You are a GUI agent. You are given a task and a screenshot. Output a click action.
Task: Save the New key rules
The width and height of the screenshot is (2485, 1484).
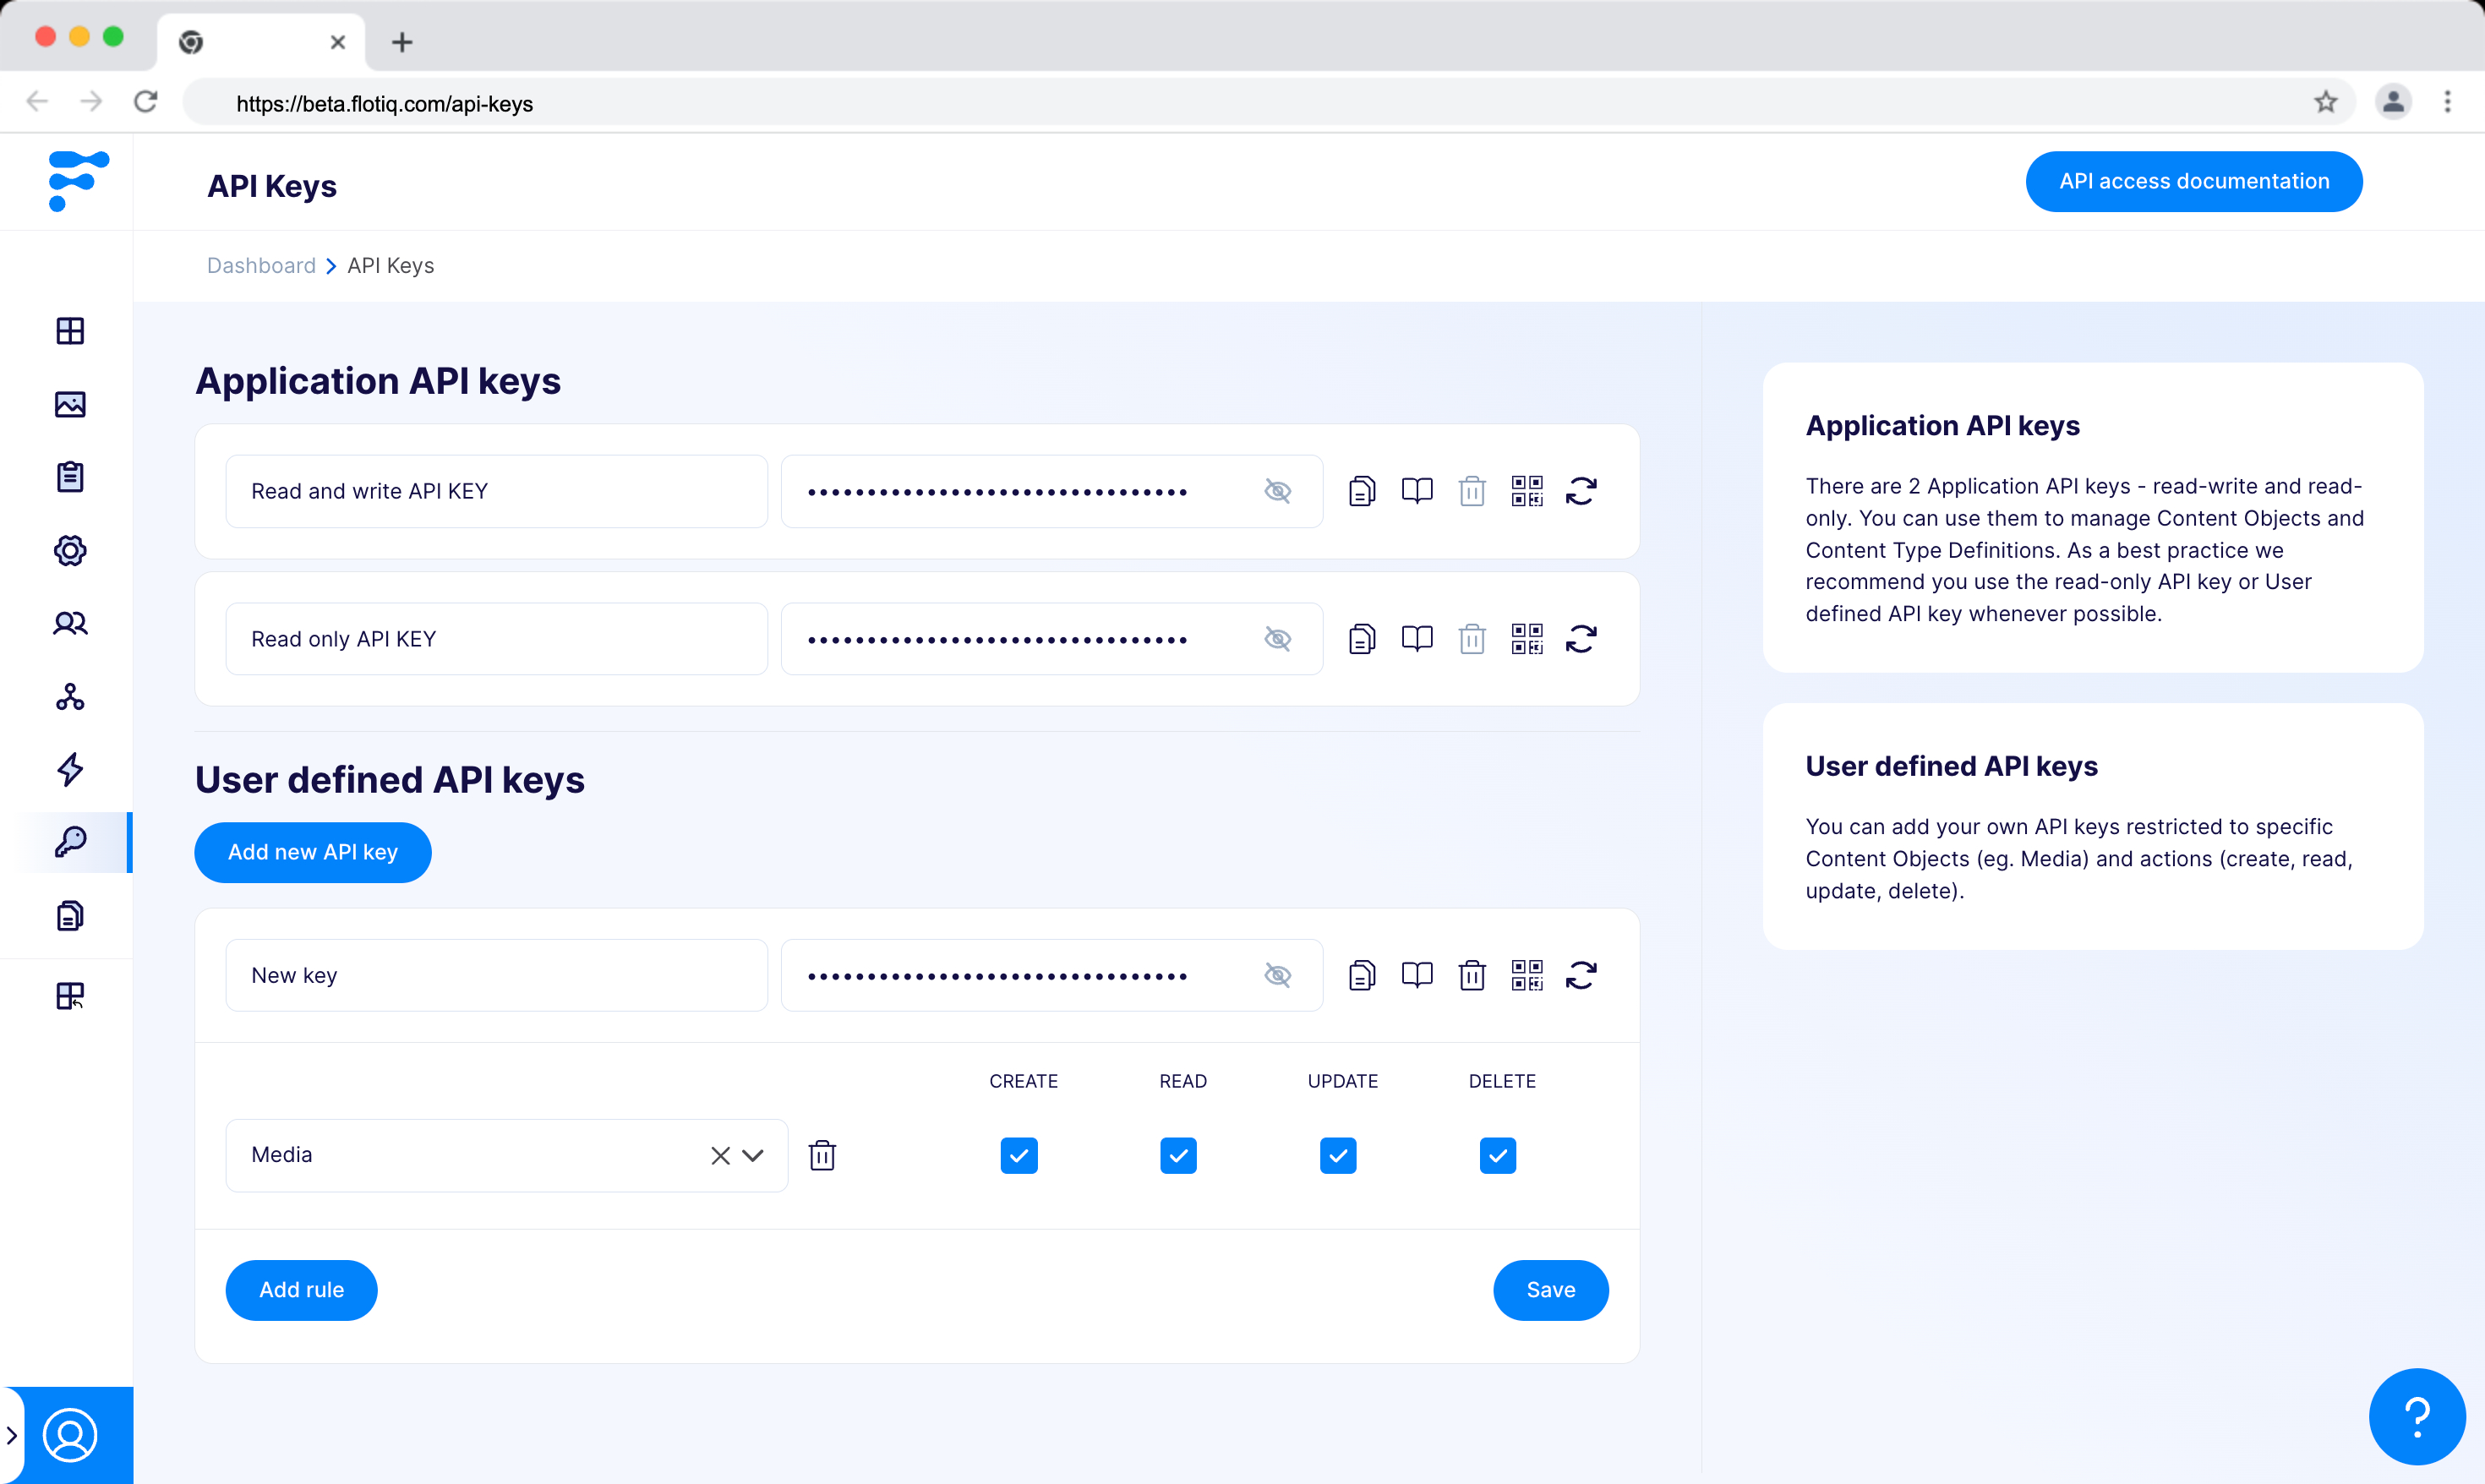(1550, 1290)
